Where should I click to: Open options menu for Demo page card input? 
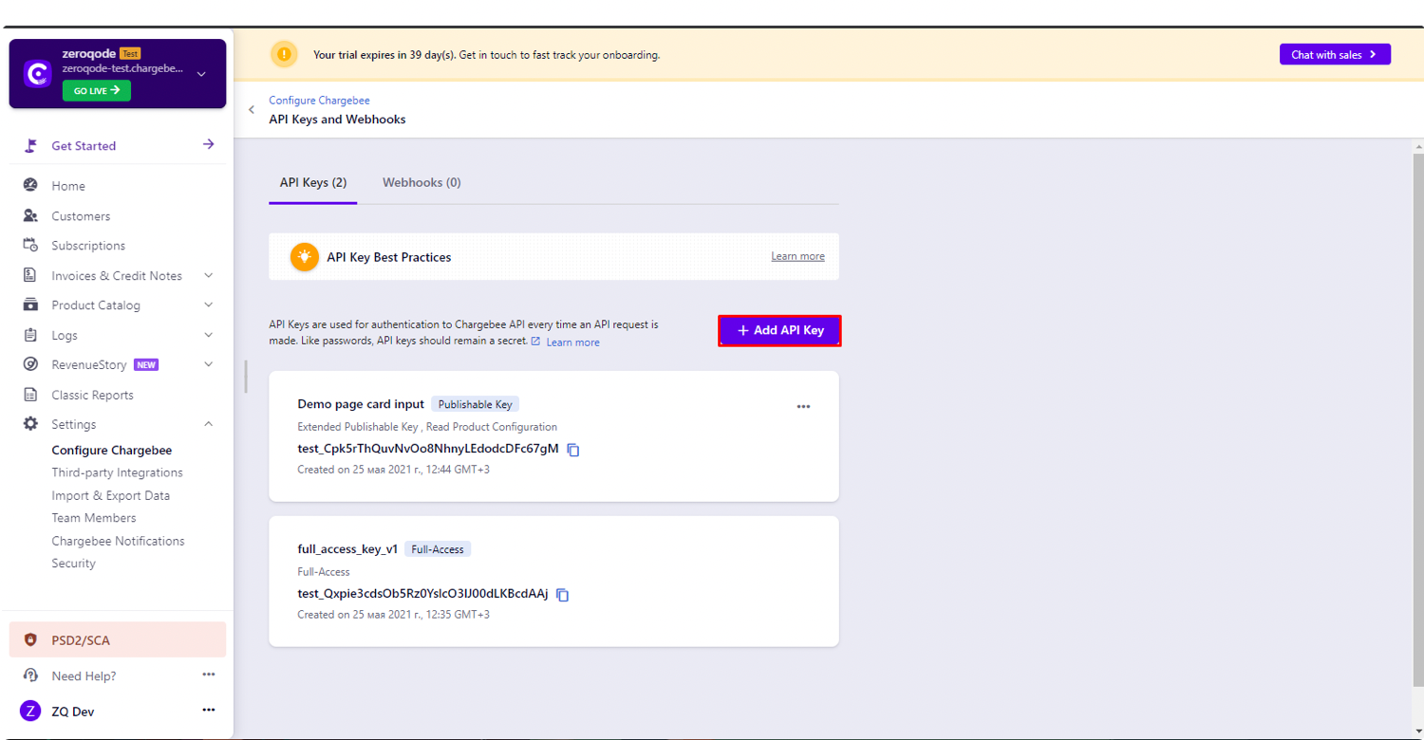804,406
